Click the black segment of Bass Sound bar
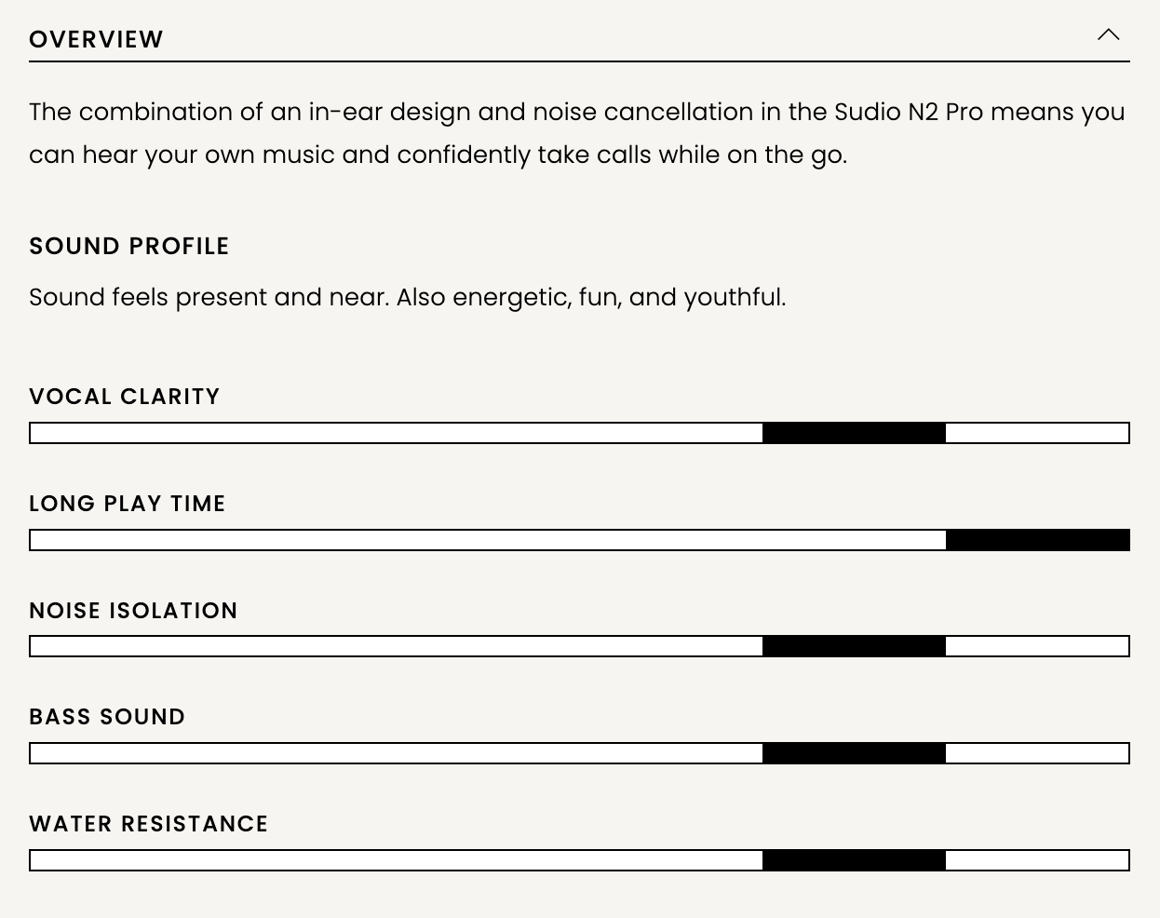This screenshot has width=1160, height=918. coord(854,753)
